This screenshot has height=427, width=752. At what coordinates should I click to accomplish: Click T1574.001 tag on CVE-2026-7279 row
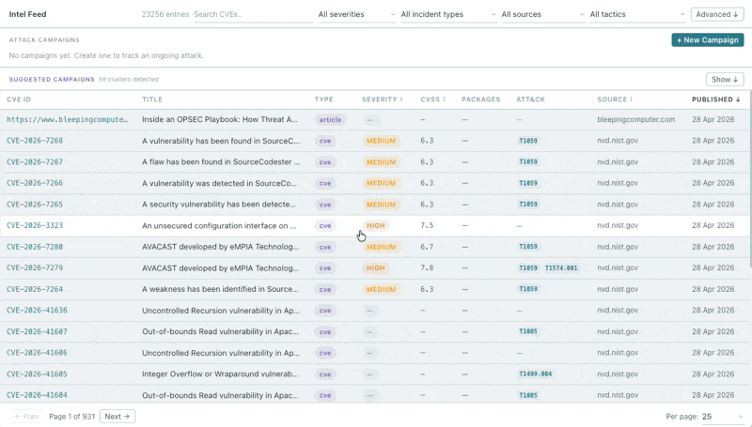pos(561,268)
